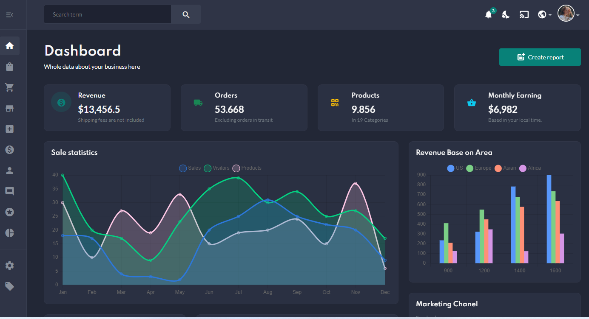Click the Create report button
This screenshot has width=589, height=319.
540,57
